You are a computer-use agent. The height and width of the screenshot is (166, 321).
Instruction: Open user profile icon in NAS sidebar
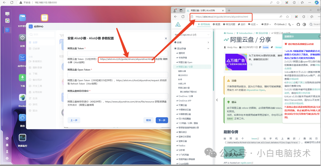coord(7,152)
